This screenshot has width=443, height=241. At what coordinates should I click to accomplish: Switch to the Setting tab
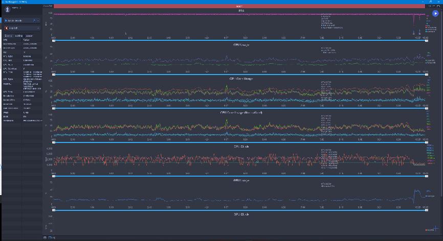point(18,36)
